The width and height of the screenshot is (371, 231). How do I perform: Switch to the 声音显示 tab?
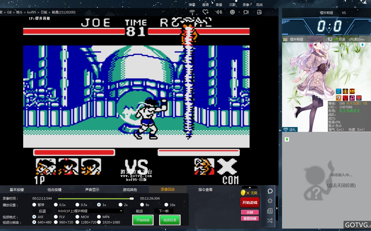92,190
